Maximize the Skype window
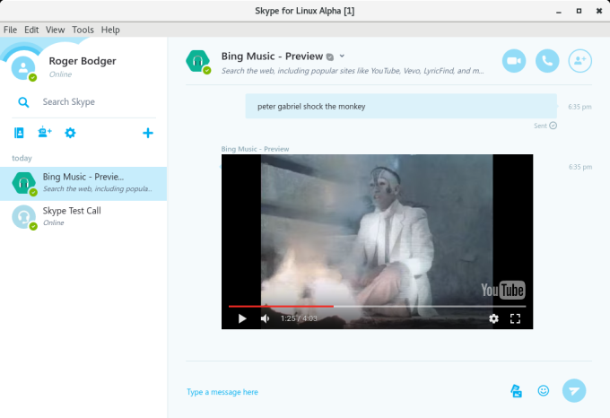This screenshot has height=418, width=610. click(x=579, y=11)
